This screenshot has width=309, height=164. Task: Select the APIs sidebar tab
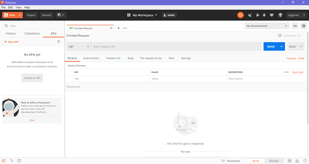pyautogui.click(x=54, y=33)
